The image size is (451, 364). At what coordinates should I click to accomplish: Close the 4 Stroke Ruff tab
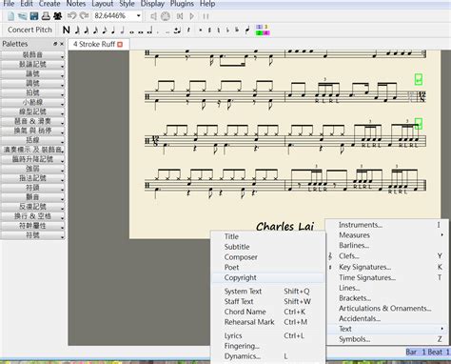120,45
